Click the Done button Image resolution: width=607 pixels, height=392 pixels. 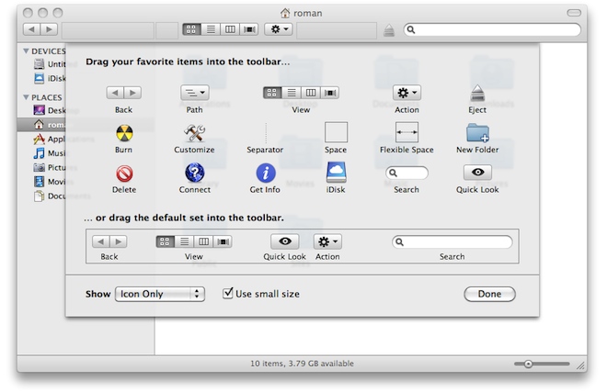489,294
